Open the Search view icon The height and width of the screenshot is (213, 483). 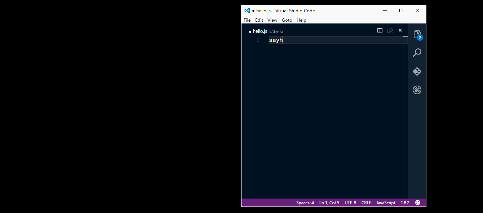(x=417, y=53)
